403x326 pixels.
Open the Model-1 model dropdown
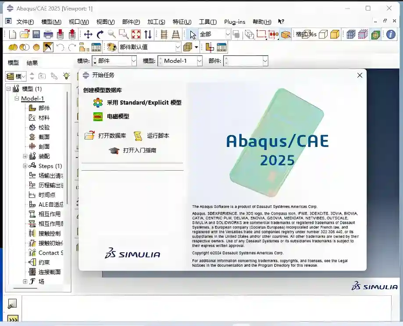coord(180,61)
